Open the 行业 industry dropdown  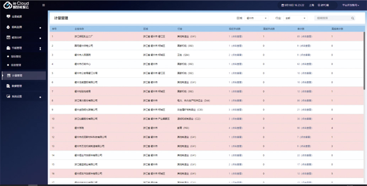[295, 18]
